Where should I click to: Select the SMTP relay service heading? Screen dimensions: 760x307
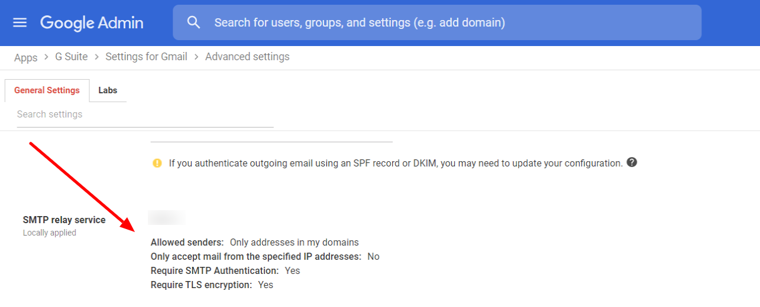(64, 220)
